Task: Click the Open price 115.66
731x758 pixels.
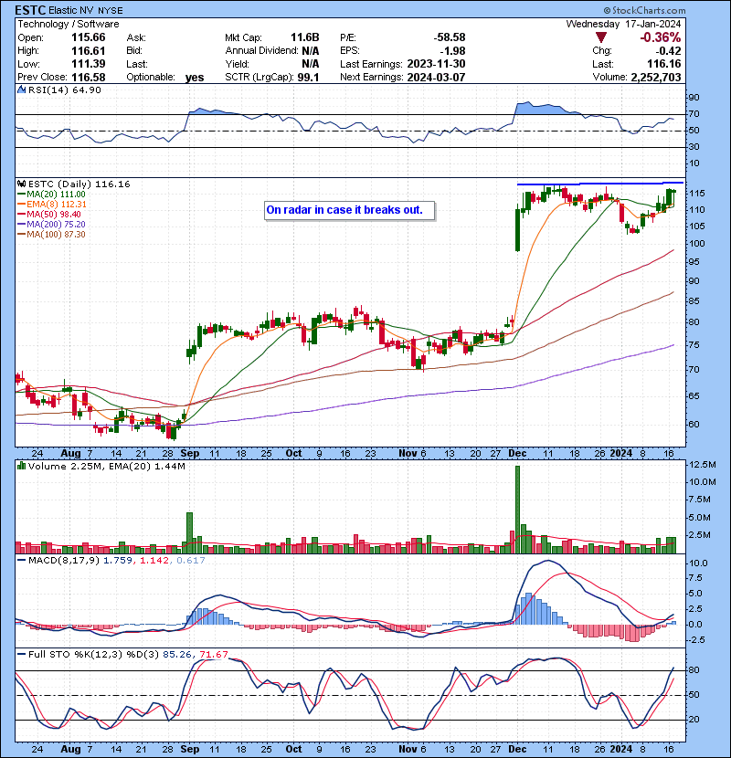Action: [x=89, y=37]
